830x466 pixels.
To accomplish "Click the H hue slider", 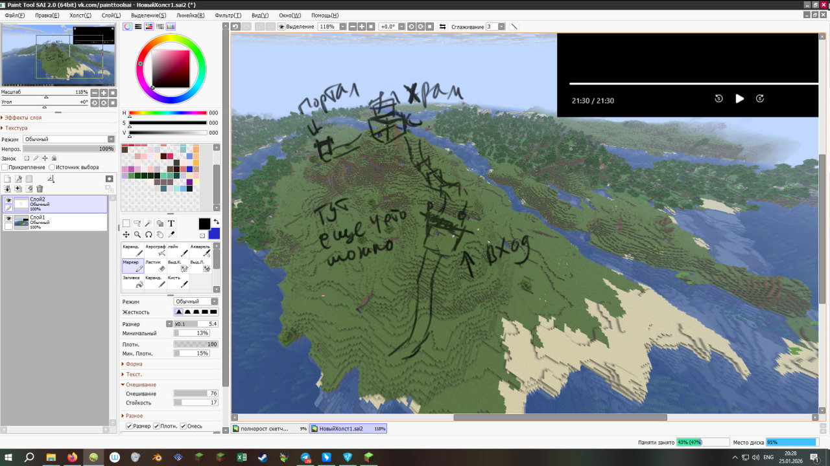I will 168,113.
